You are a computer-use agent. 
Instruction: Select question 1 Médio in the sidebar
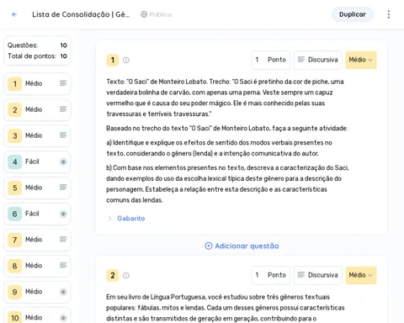(37, 83)
